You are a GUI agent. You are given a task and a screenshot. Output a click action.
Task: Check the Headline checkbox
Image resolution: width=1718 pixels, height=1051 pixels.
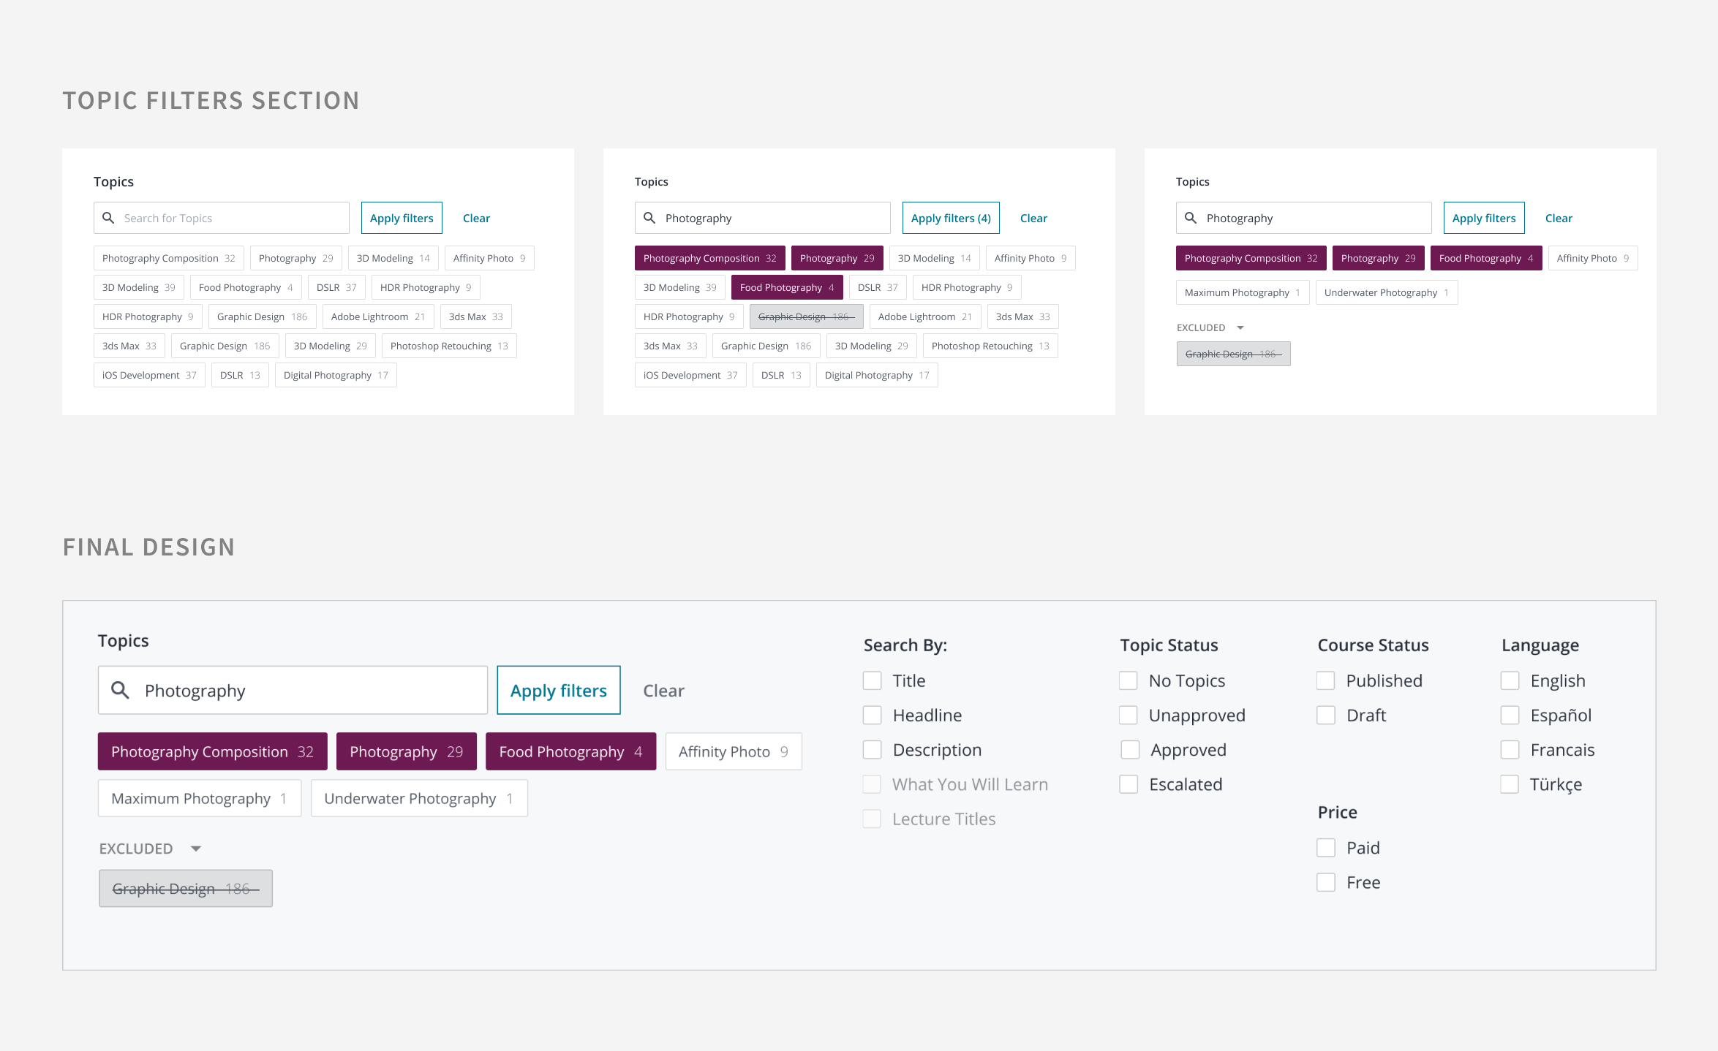tap(872, 715)
